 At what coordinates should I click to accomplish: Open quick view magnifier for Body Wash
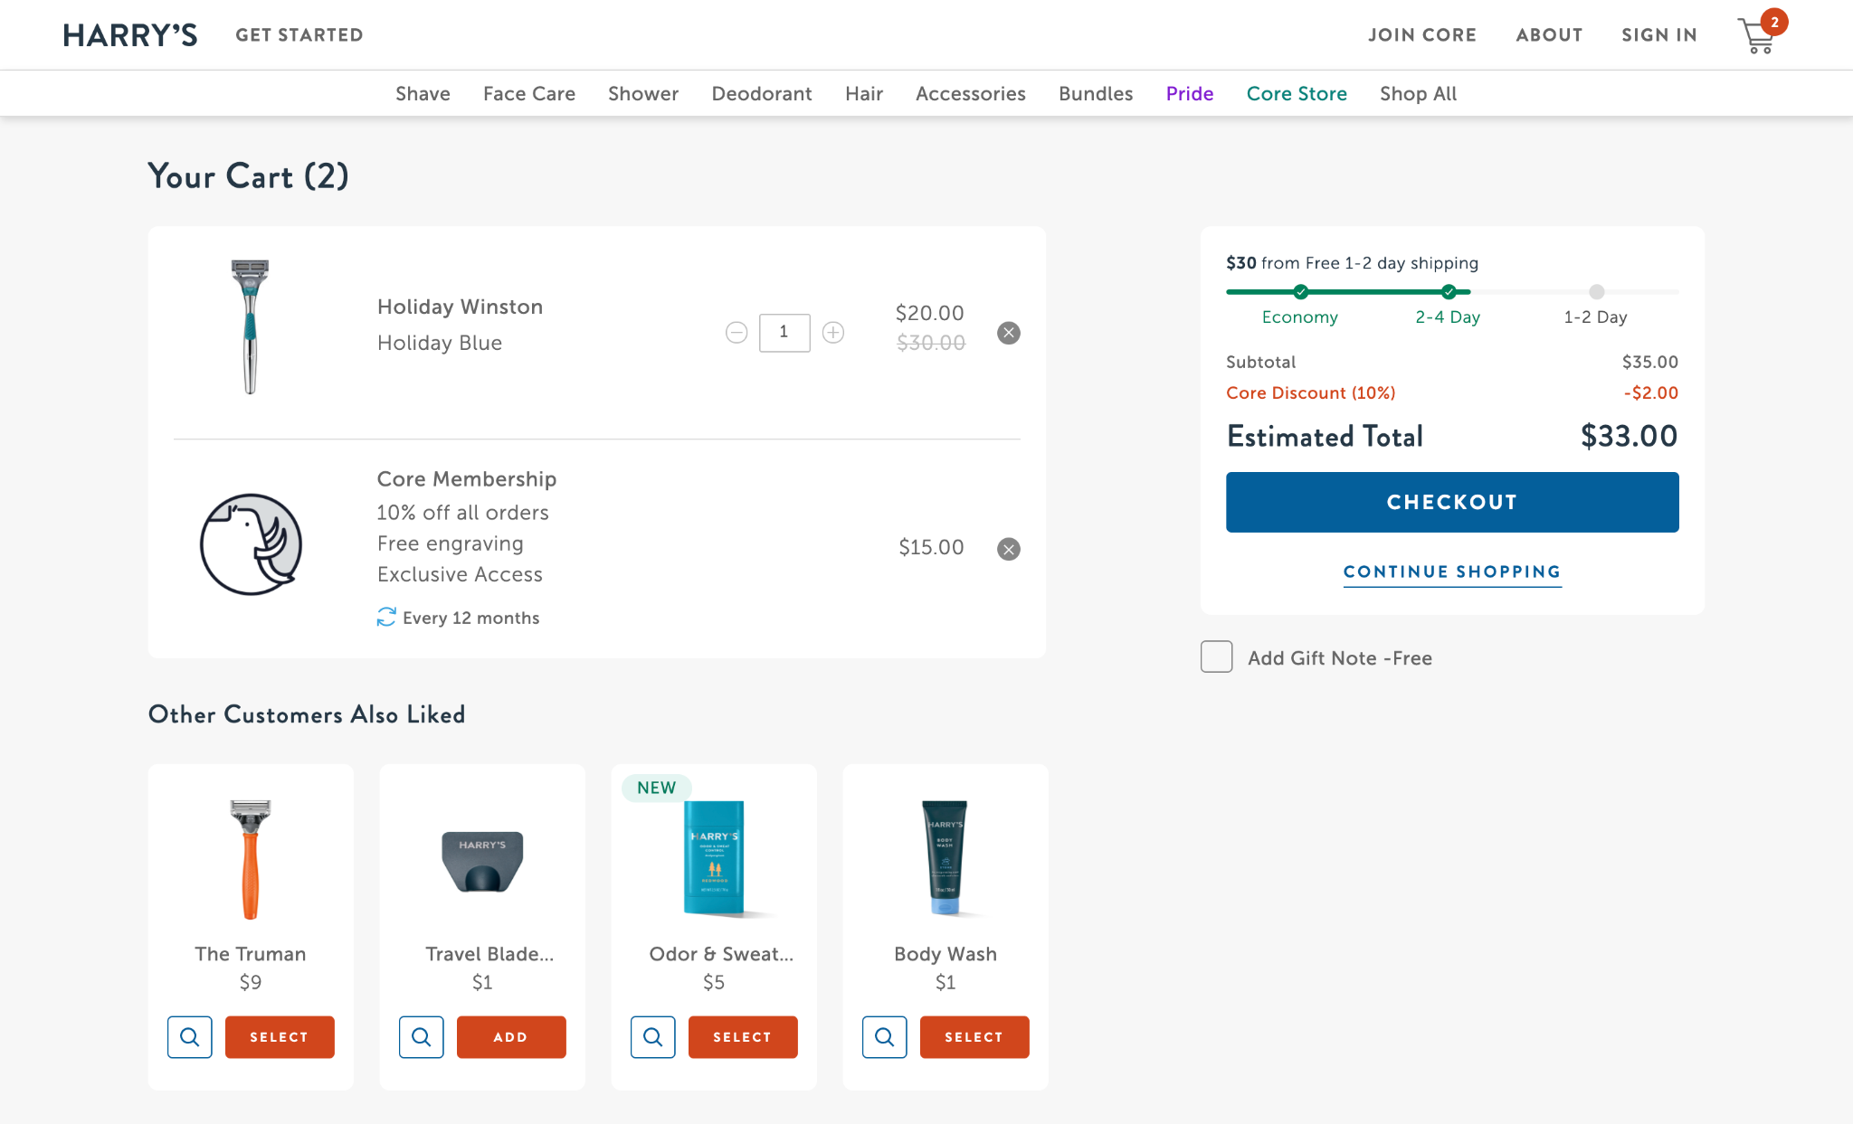tap(884, 1037)
